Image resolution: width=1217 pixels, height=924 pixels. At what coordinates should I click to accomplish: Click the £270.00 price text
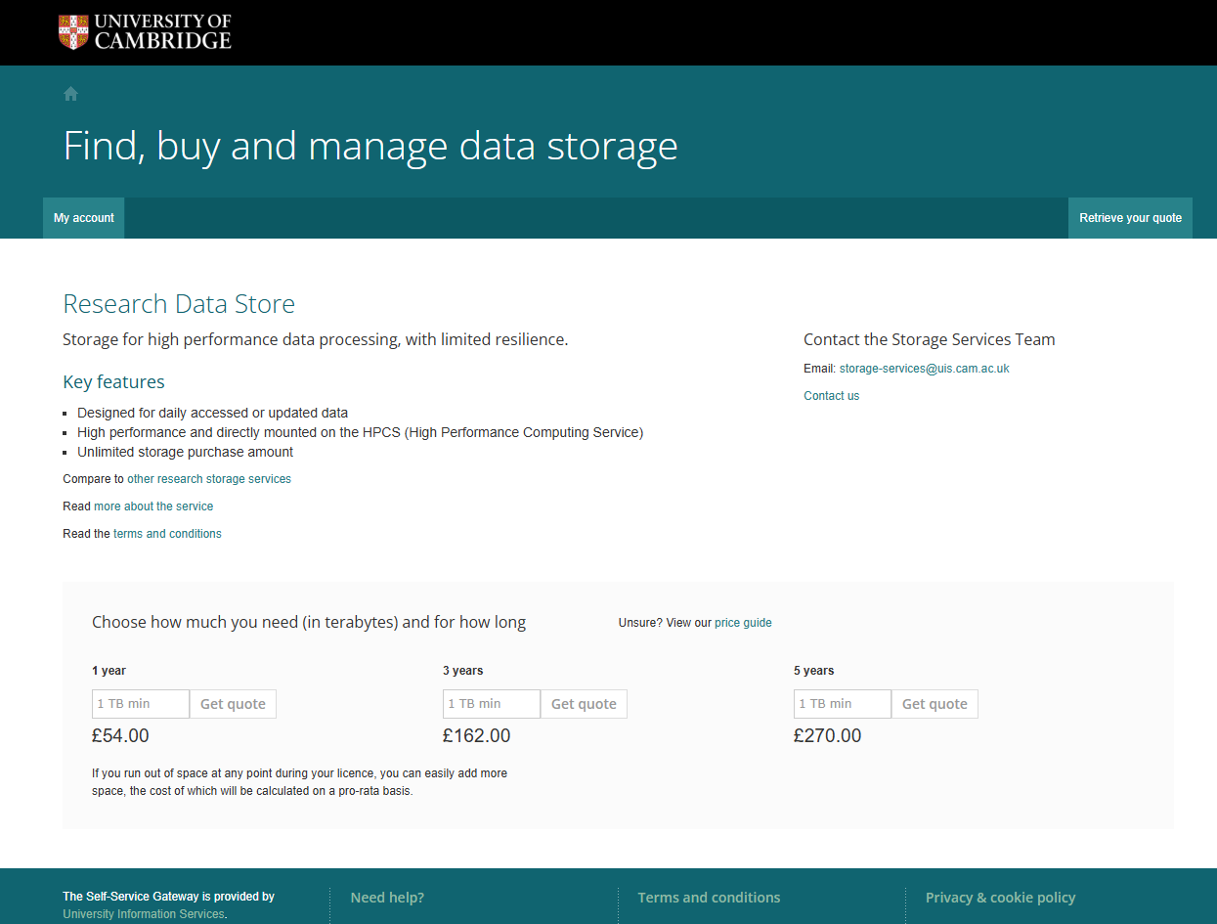point(827,735)
